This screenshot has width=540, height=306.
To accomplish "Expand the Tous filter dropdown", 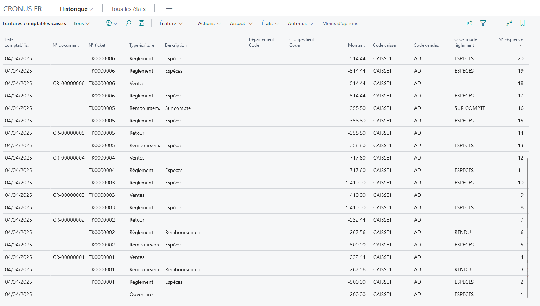I will point(81,23).
